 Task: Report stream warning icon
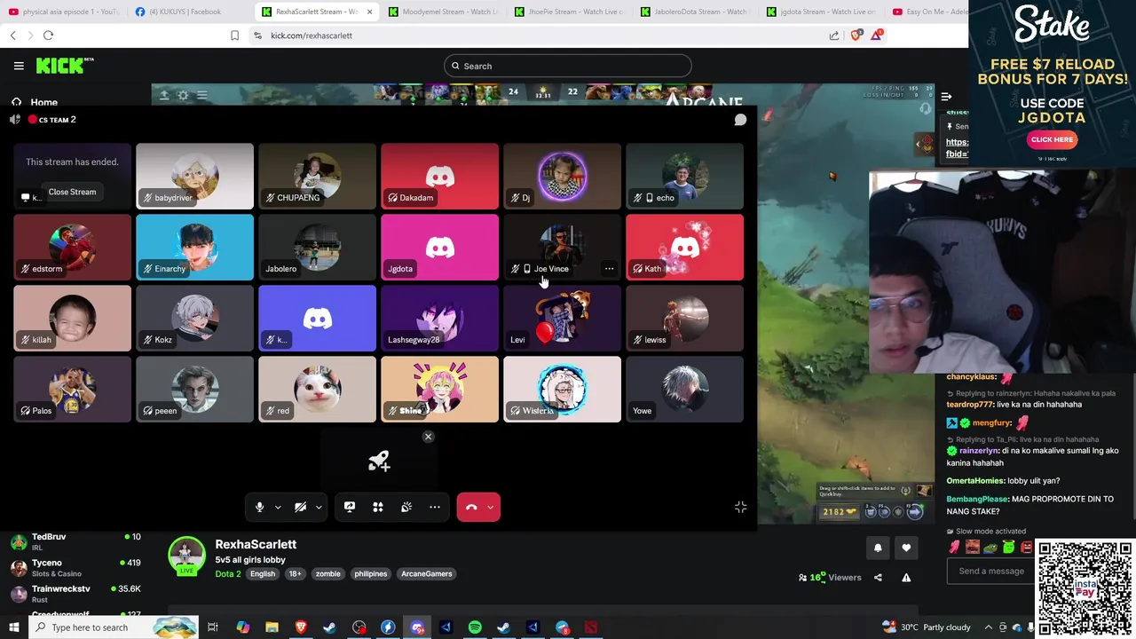coord(906,578)
